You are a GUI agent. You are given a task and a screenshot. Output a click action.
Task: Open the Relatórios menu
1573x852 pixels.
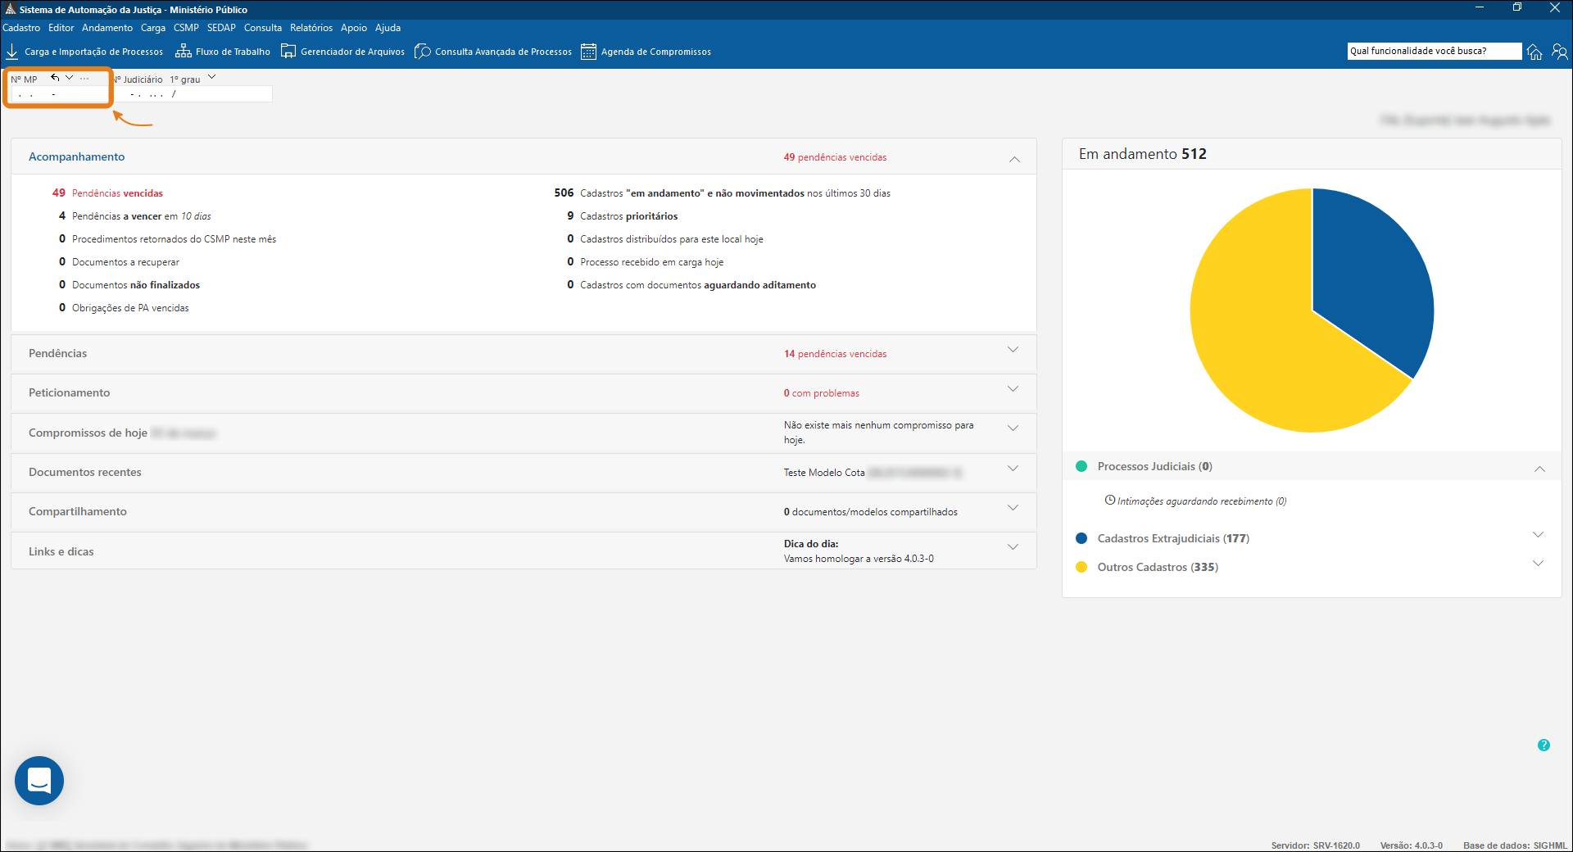point(311,28)
